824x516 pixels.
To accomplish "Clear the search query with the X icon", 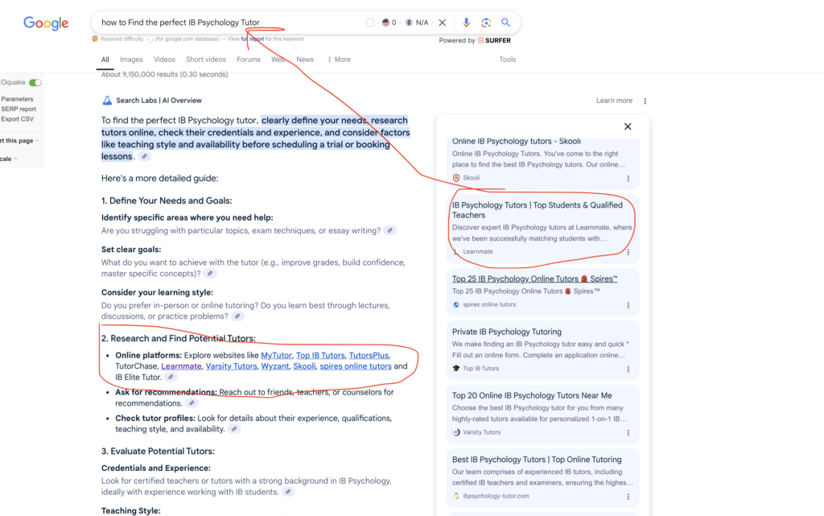I will point(443,23).
